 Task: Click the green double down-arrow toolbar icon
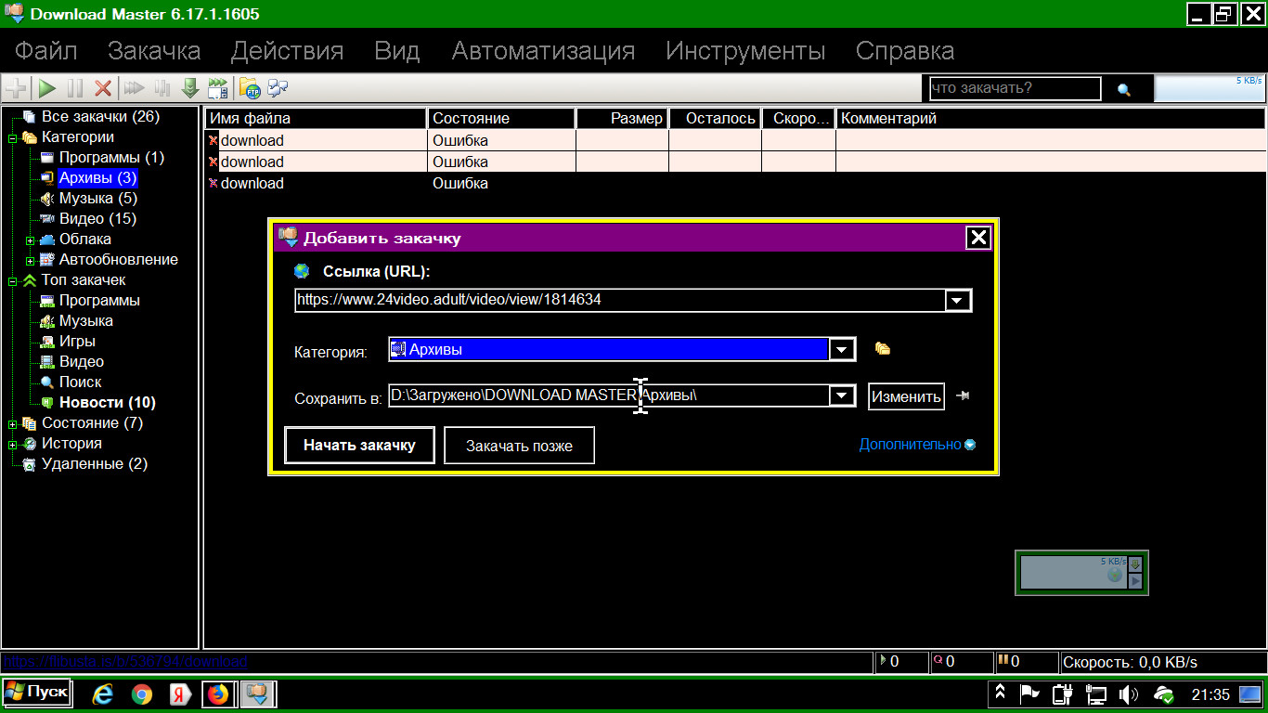pyautogui.click(x=190, y=88)
